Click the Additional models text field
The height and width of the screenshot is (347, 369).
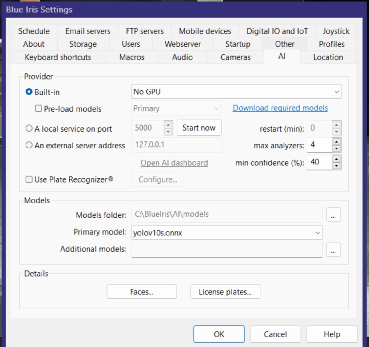pyautogui.click(x=227, y=250)
